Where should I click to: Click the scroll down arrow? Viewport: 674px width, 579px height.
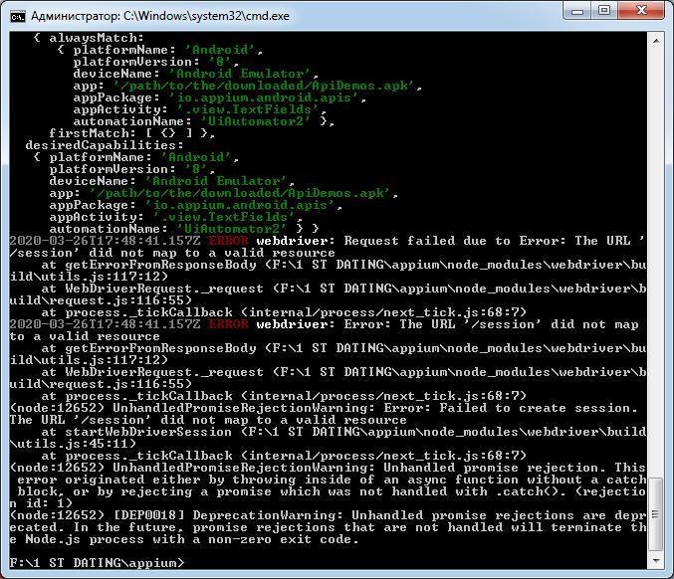[656, 561]
